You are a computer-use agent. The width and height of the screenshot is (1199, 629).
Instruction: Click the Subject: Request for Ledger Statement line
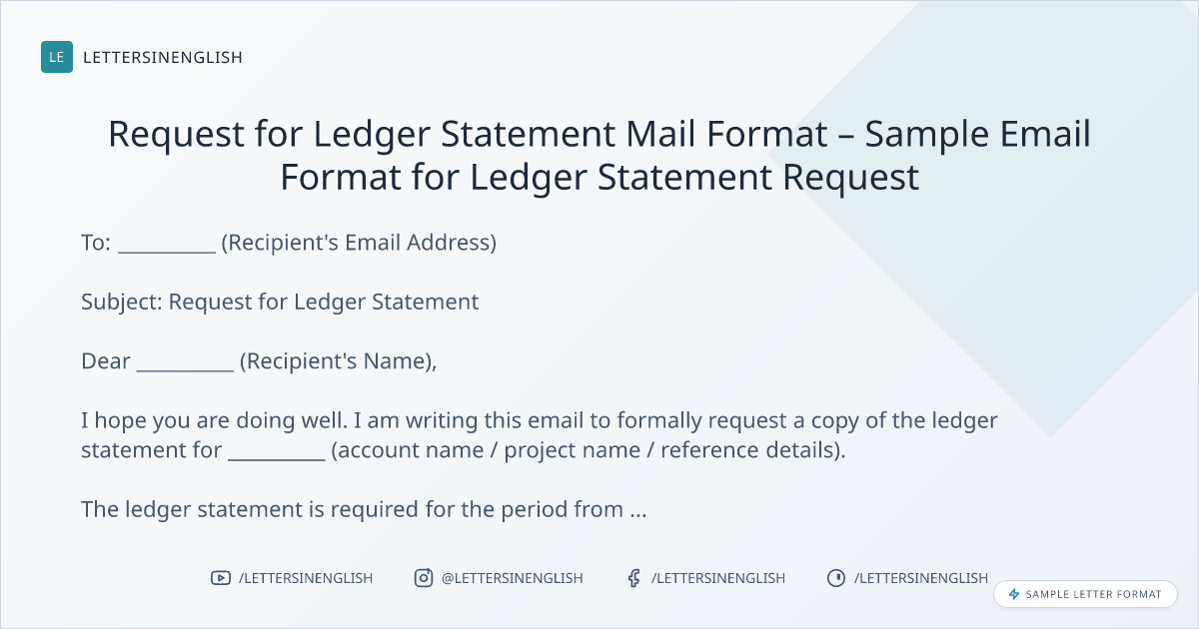click(280, 302)
